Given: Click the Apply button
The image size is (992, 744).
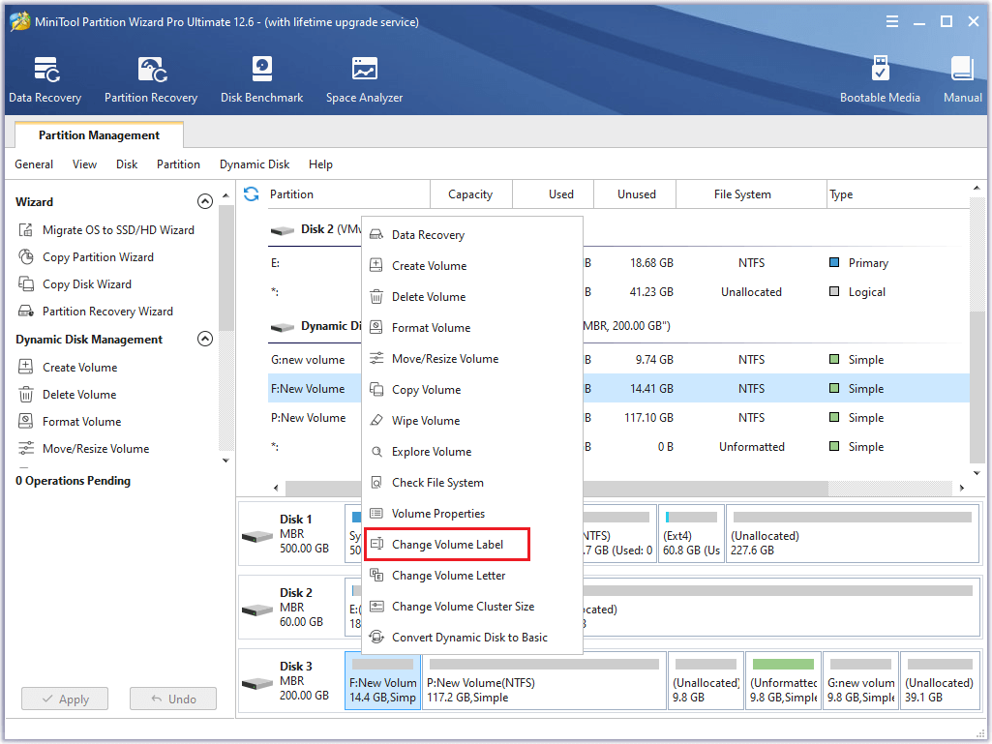Looking at the screenshot, I should (x=65, y=699).
